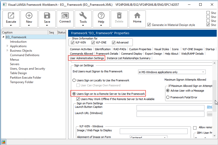Open Help About tab
The width and height of the screenshot is (218, 145).
point(172,54)
